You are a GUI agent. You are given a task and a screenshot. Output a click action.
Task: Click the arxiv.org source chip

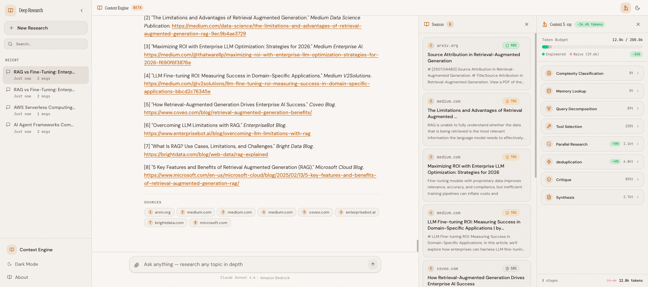point(159,212)
